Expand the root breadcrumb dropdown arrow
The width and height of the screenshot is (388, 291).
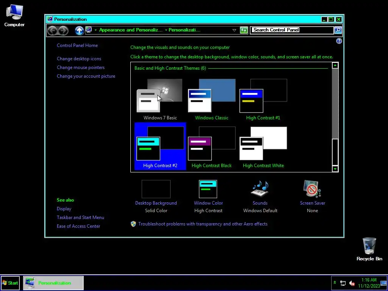(x=95, y=30)
